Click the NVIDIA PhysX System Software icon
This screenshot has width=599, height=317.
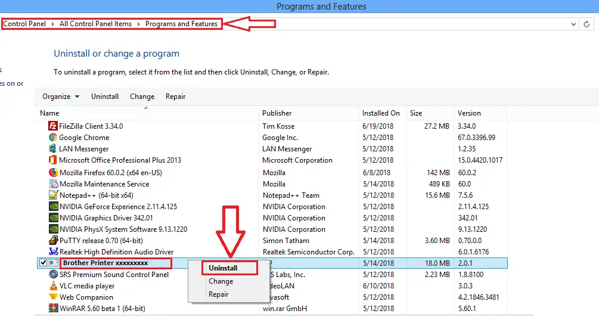tap(54, 229)
